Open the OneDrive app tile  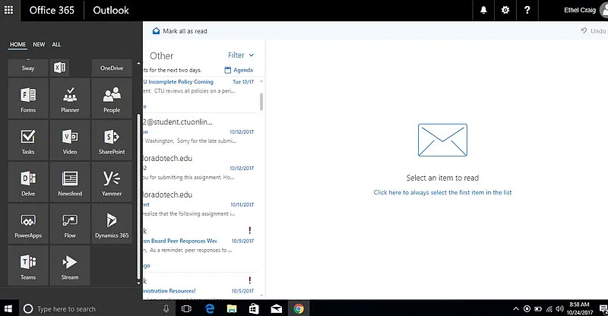[112, 68]
